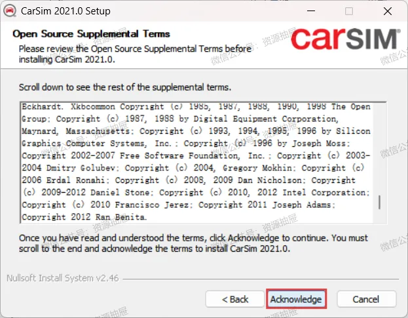Click line starting 'Copyright 2002-2007 Free Software'
This screenshot has height=318, width=408.
click(196, 155)
